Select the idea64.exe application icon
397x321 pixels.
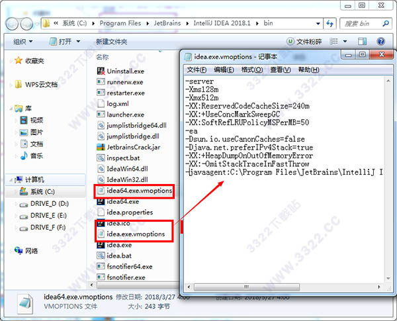tap(101, 202)
